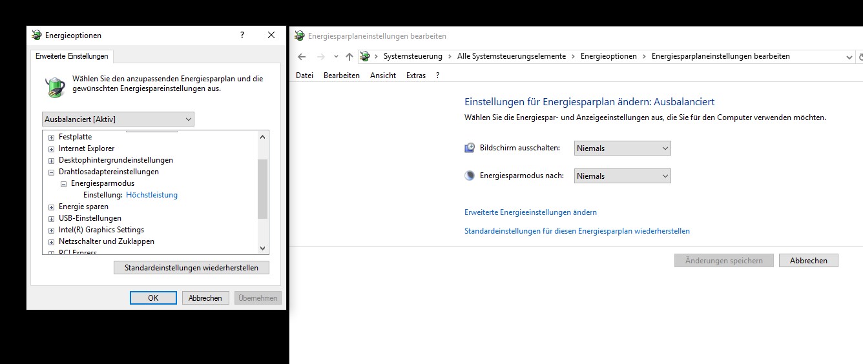
Task: Select the Internet Explorer label
Action: [87, 148]
